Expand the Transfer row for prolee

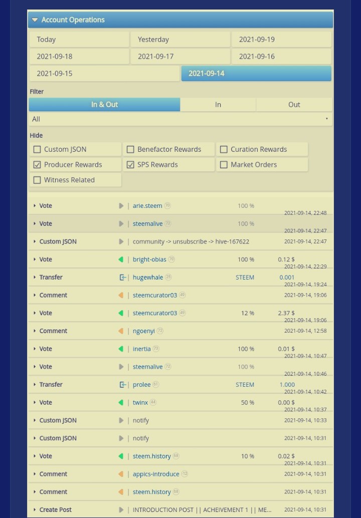(35, 385)
